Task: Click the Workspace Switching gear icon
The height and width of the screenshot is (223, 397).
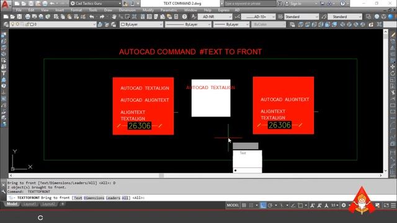Action: point(344,205)
